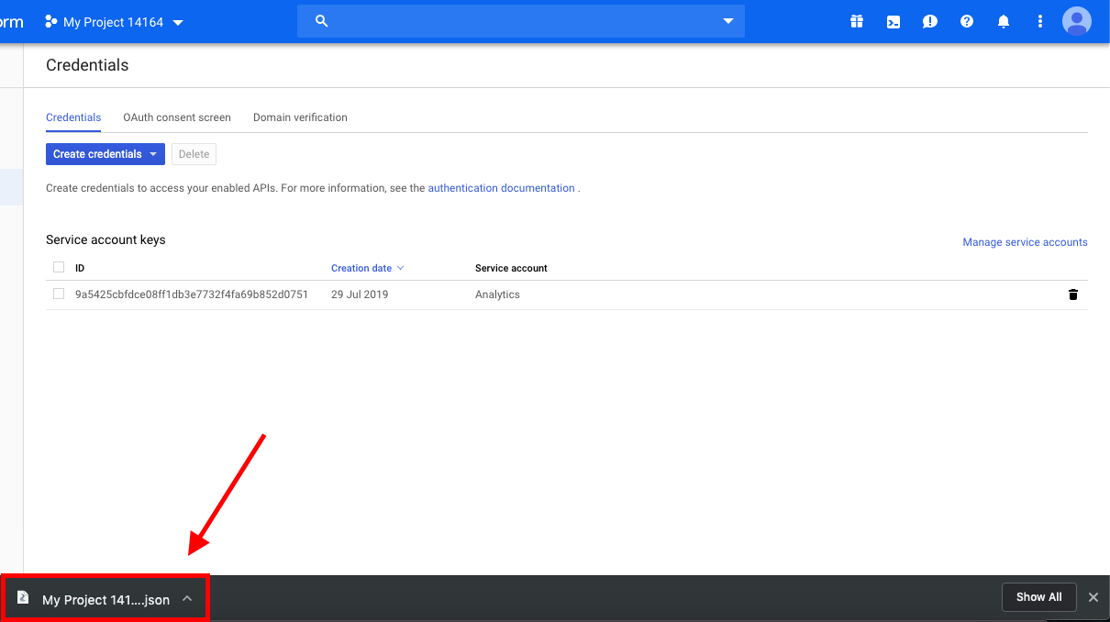This screenshot has width=1110, height=622.
Task: Click the disabled Delete button
Action: point(194,154)
